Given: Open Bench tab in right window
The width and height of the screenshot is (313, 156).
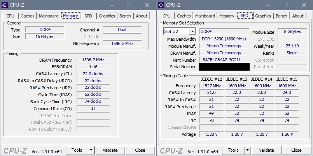Looking at the screenshot, I should [282, 16].
